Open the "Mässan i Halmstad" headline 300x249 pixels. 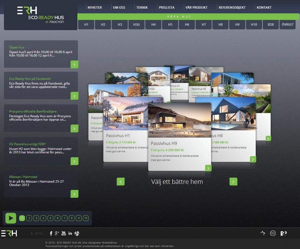(23, 177)
